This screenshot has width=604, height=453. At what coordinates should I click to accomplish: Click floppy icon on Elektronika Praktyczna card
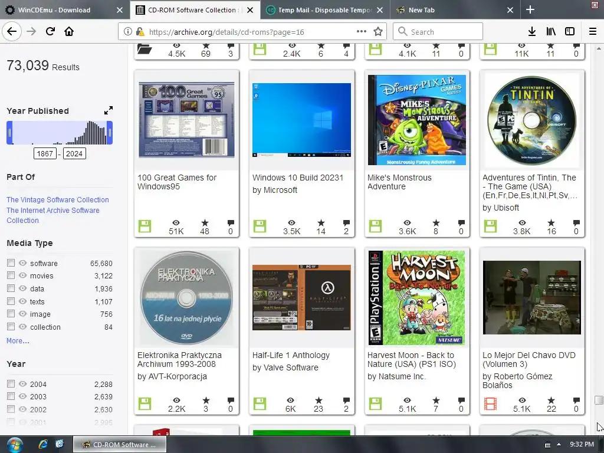pyautogui.click(x=145, y=403)
